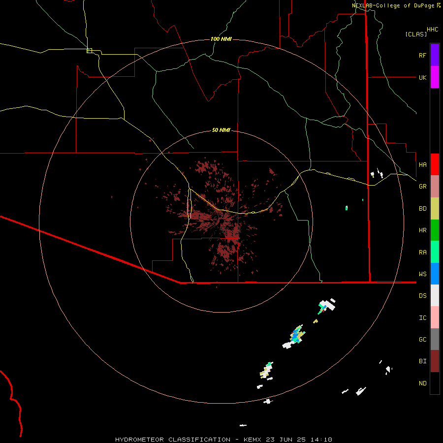Click the 'DS' legend label
Viewport: 443px width, 443px height.
422,295
